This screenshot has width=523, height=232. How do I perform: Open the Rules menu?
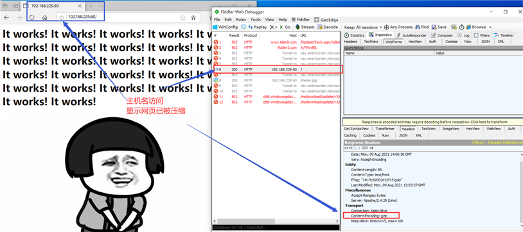click(241, 20)
